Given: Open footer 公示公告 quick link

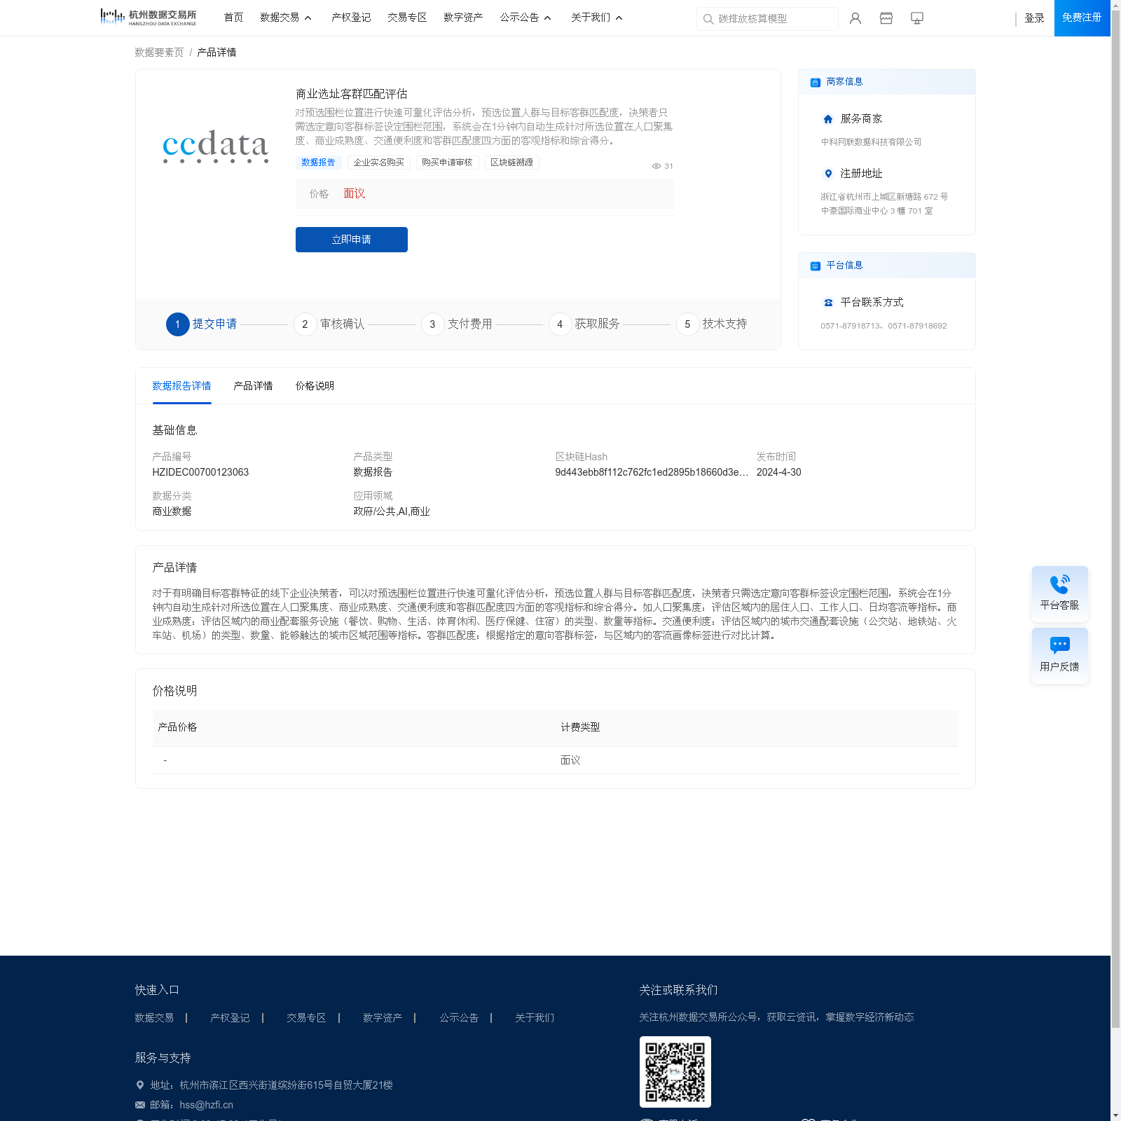Looking at the screenshot, I should tap(459, 1018).
